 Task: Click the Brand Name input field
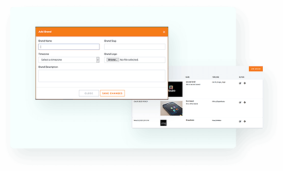click(x=69, y=47)
